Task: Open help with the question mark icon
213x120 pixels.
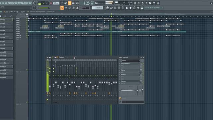Action: pos(146,3)
